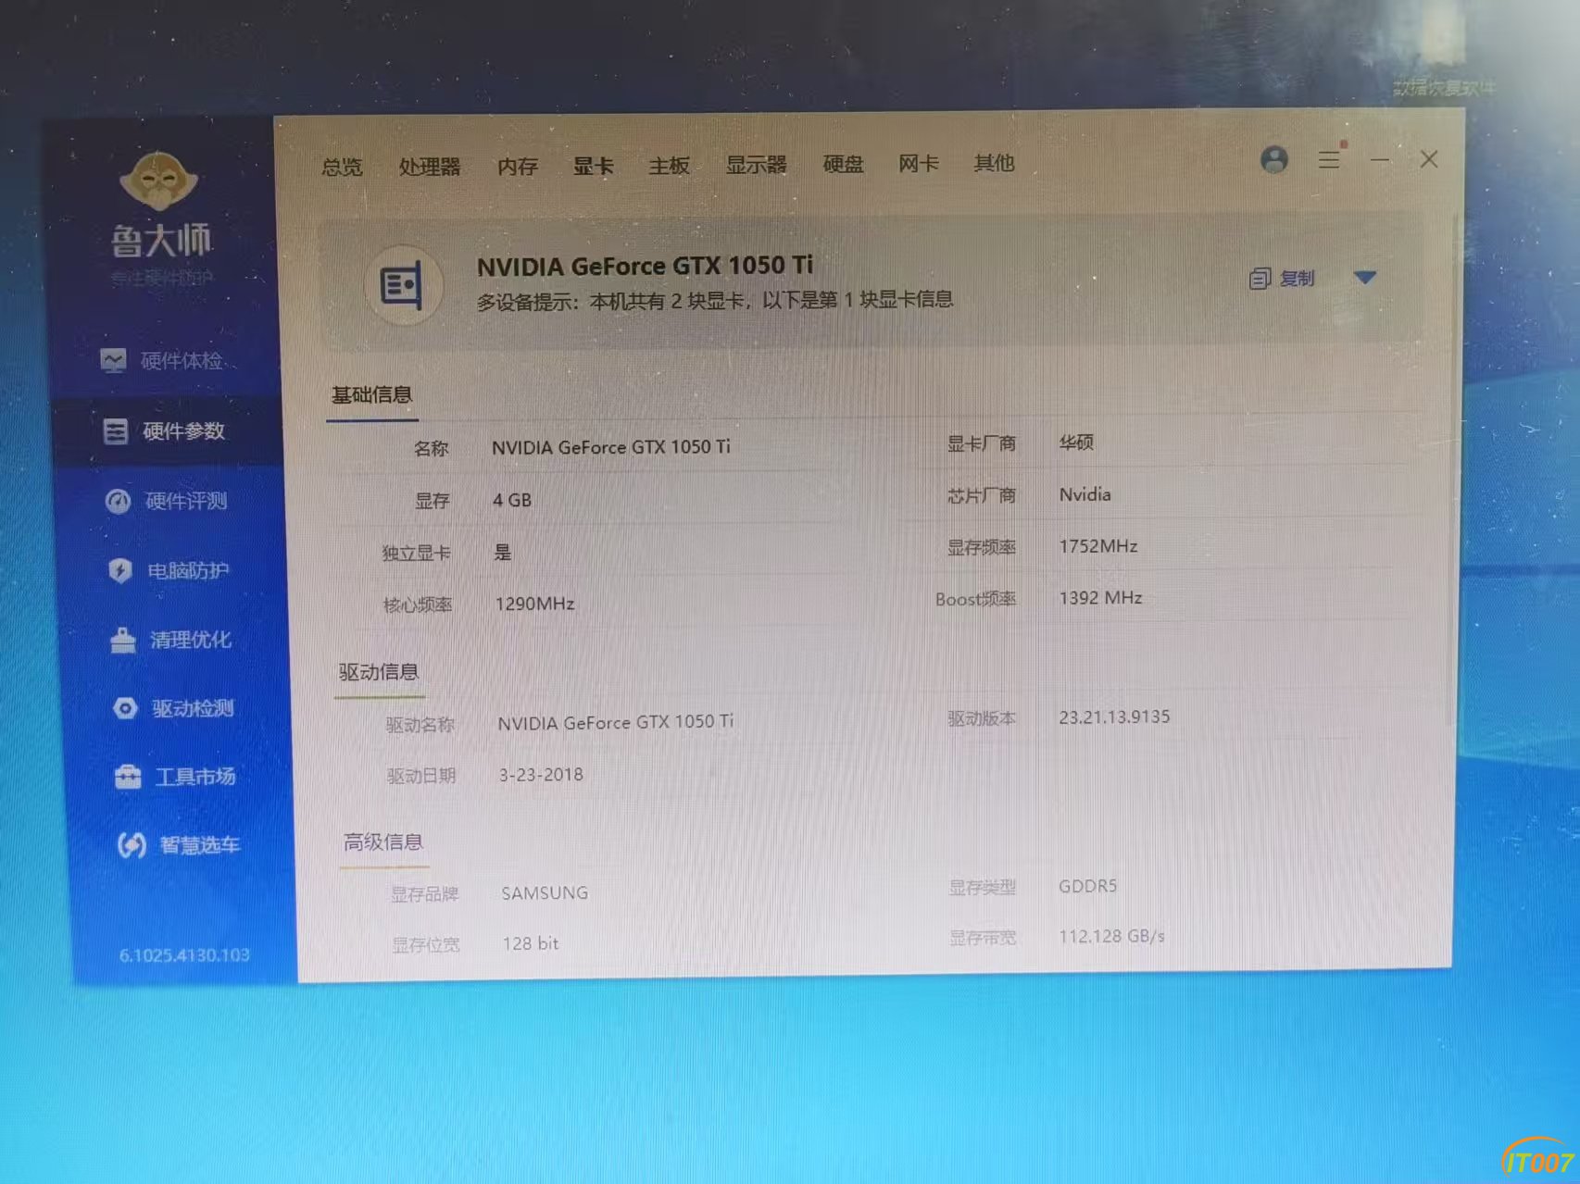Select 硬件参数 in the sidebar
The image size is (1580, 1184).
164,430
